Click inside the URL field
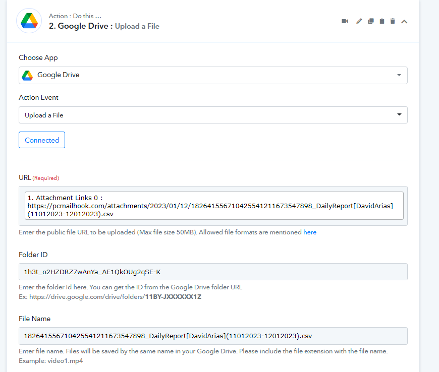 click(214, 206)
